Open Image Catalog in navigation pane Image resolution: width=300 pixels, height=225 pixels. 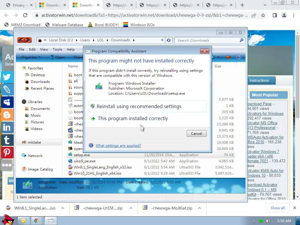(x=40, y=169)
